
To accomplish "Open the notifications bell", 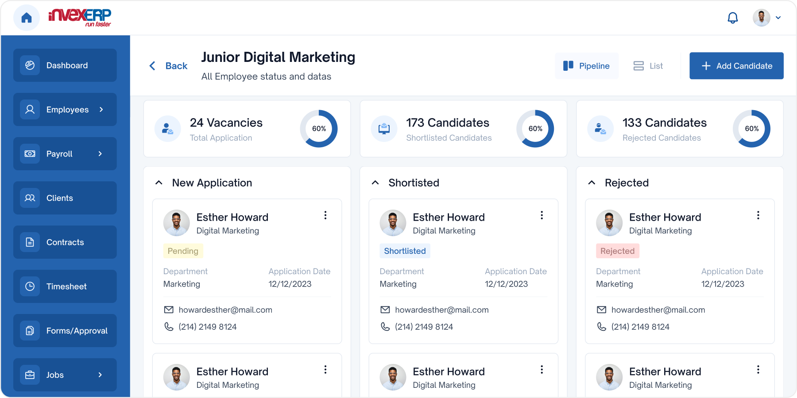I will tap(733, 18).
